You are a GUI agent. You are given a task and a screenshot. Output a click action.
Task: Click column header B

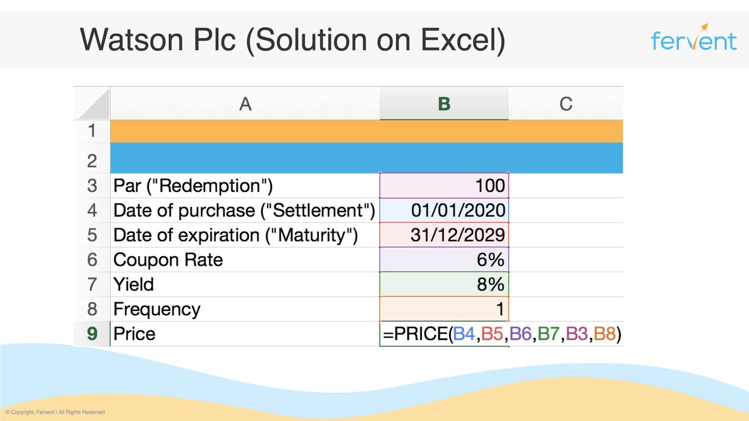coord(443,103)
